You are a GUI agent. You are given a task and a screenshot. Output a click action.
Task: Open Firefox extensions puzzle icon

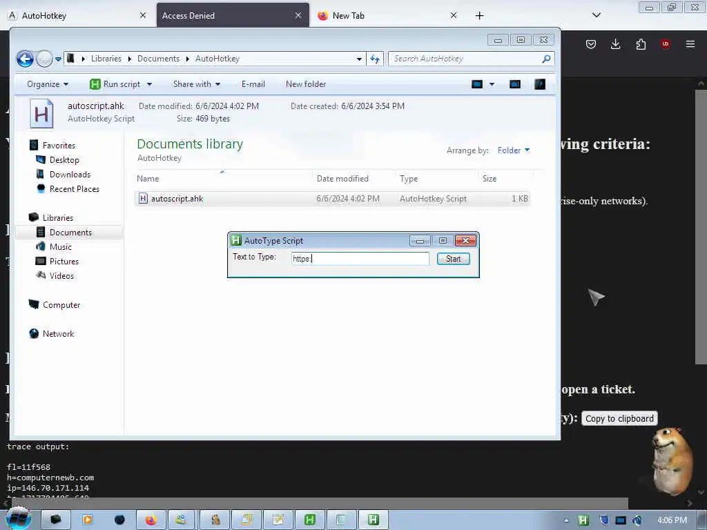641,44
